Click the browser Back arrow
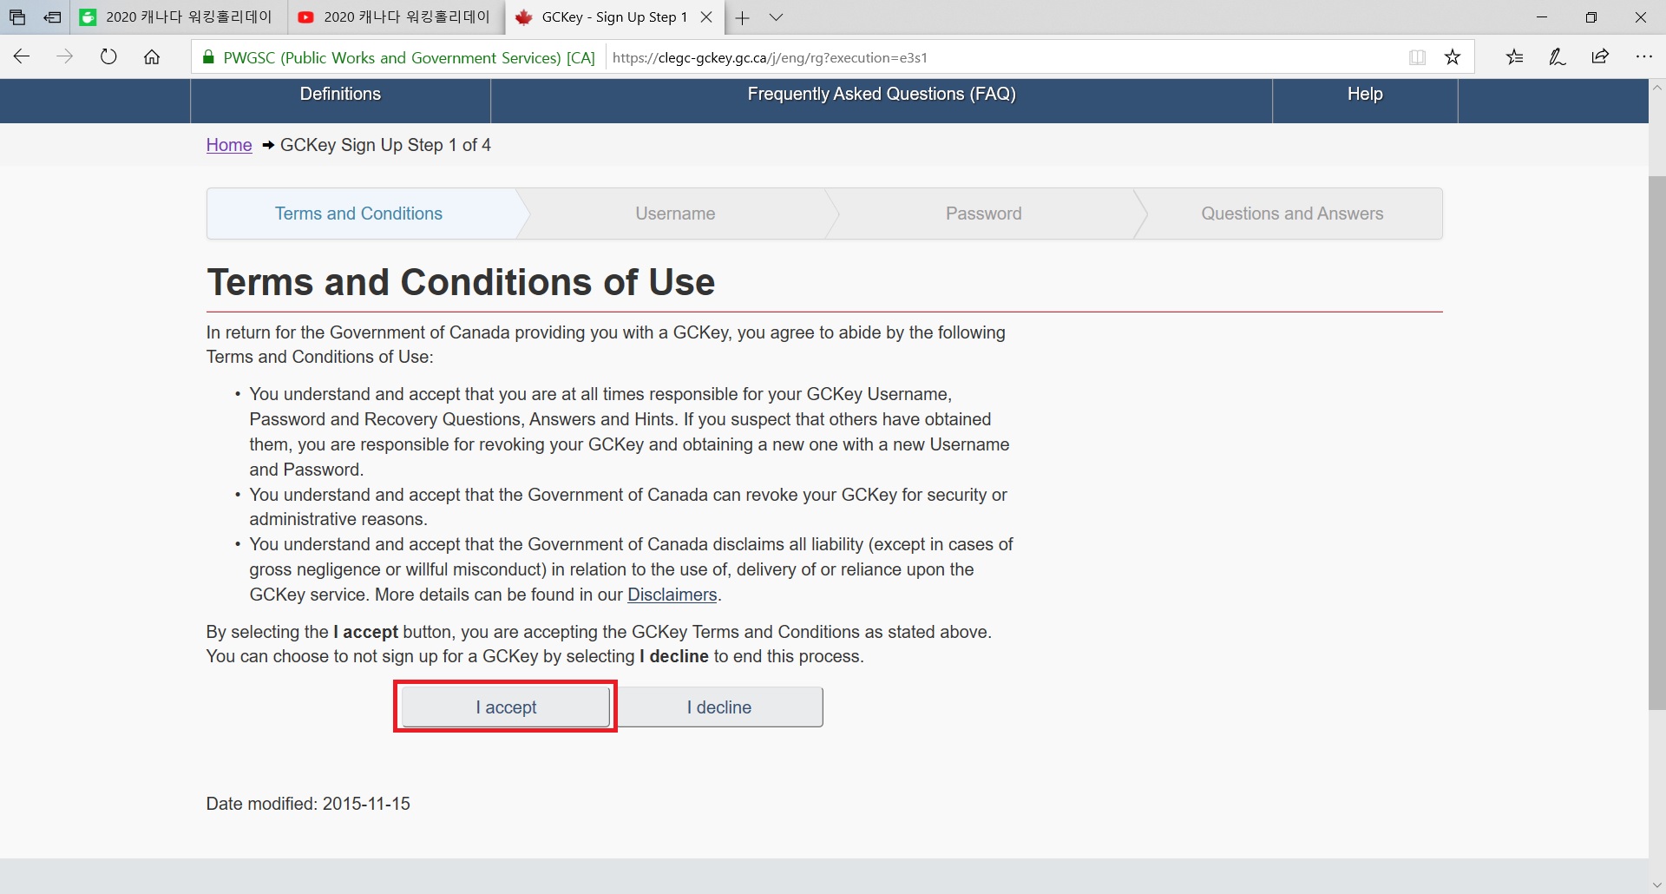The width and height of the screenshot is (1666, 894). click(x=22, y=57)
